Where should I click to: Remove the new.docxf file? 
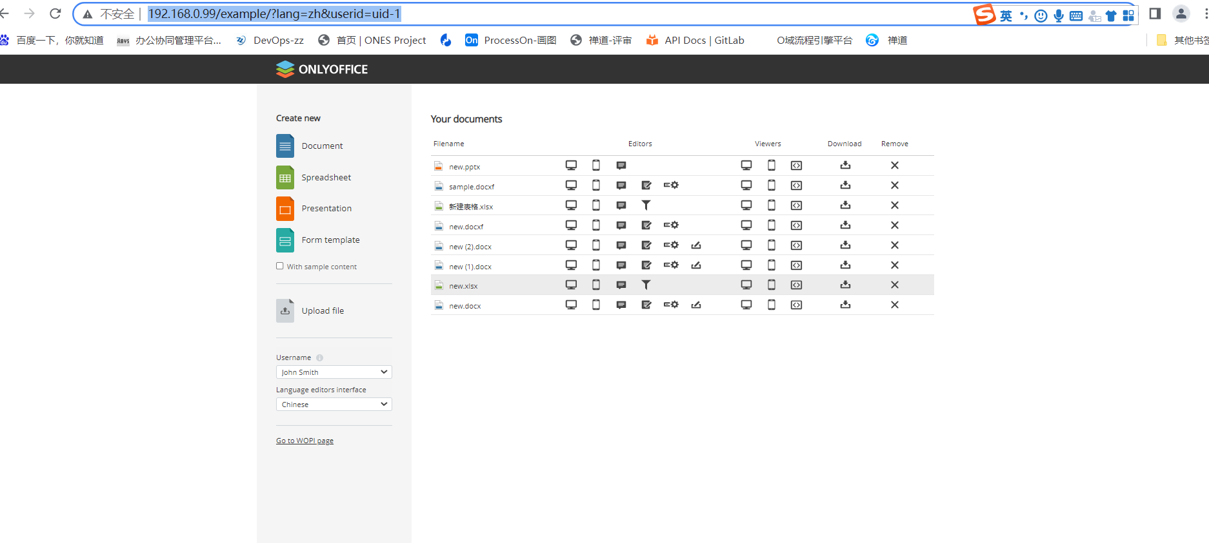click(895, 225)
